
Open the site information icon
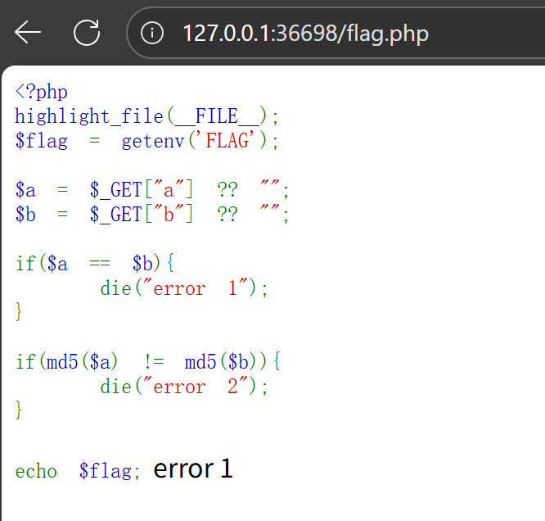152,33
